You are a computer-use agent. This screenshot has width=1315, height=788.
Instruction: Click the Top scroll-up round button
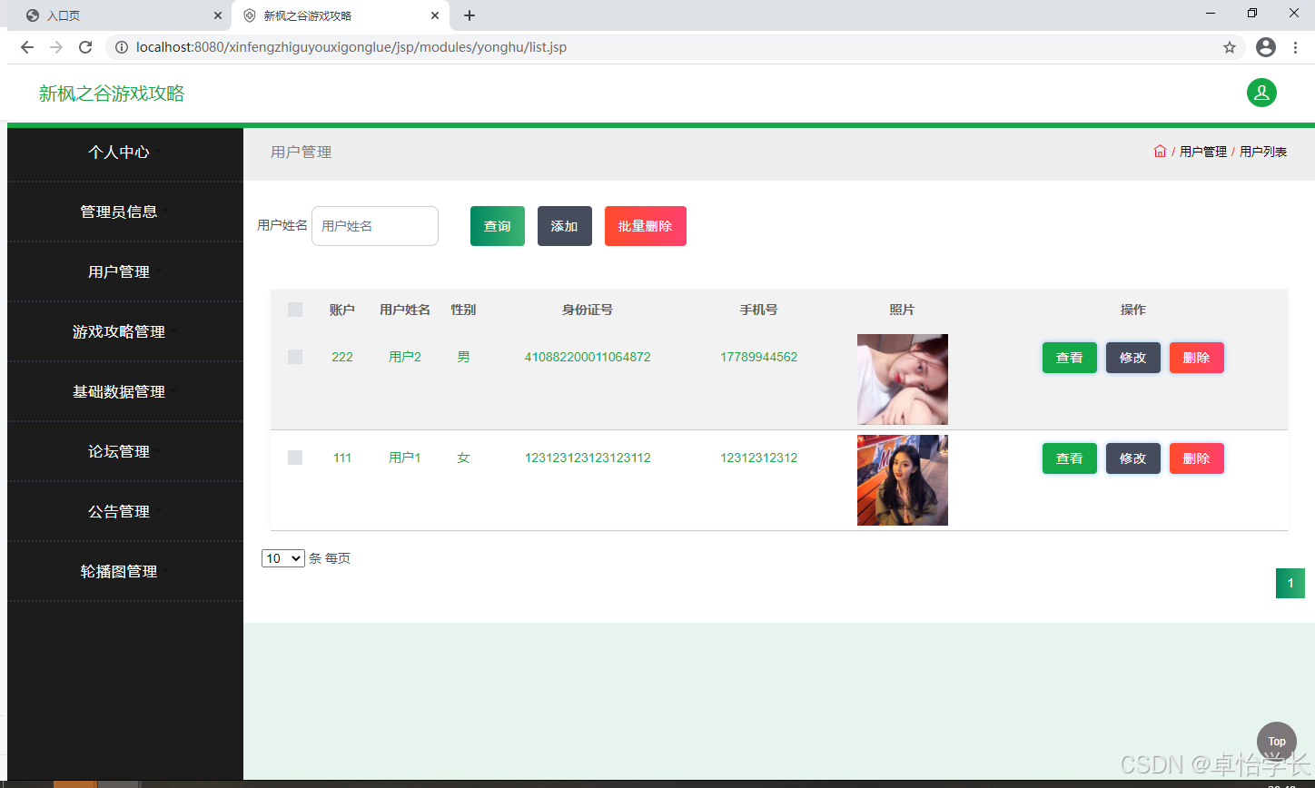[1277, 742]
